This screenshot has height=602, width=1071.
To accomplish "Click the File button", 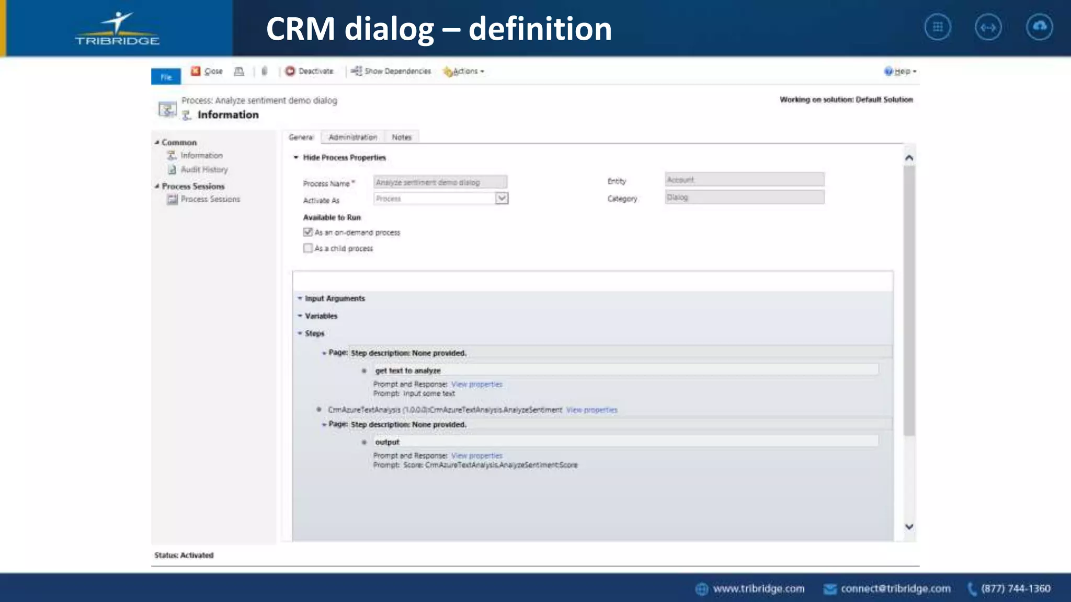I will coord(166,77).
